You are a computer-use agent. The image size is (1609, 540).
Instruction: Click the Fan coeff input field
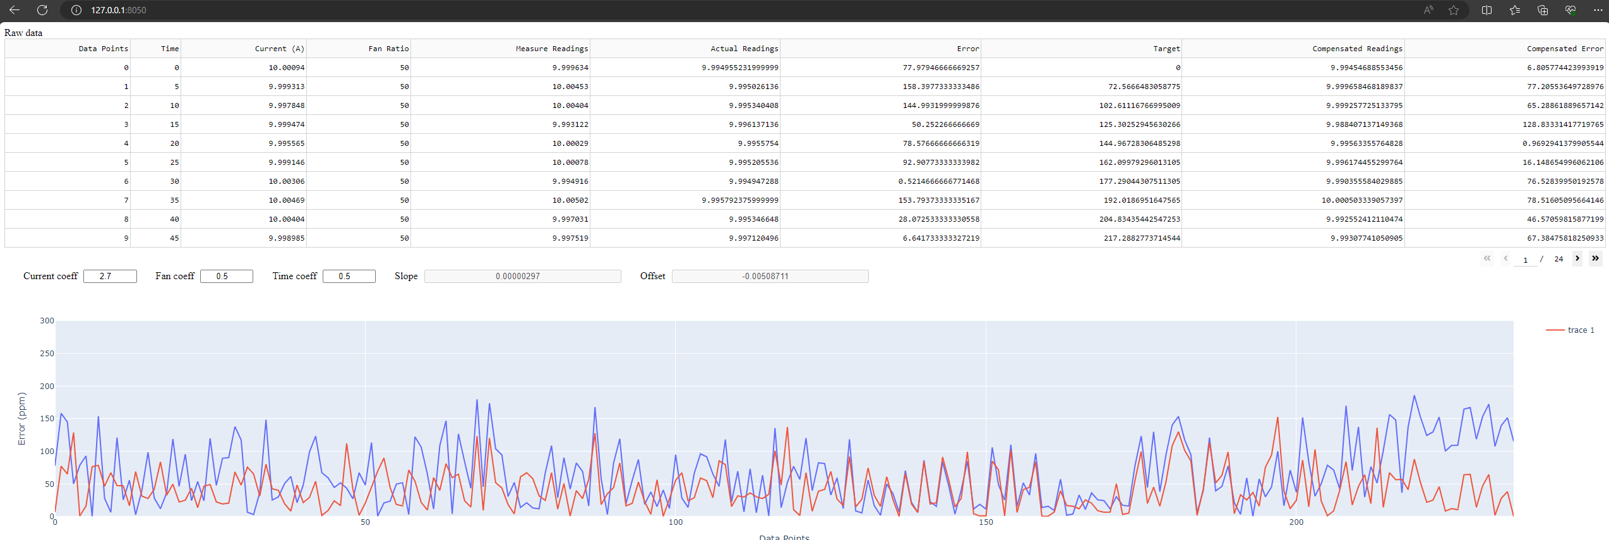pos(226,276)
